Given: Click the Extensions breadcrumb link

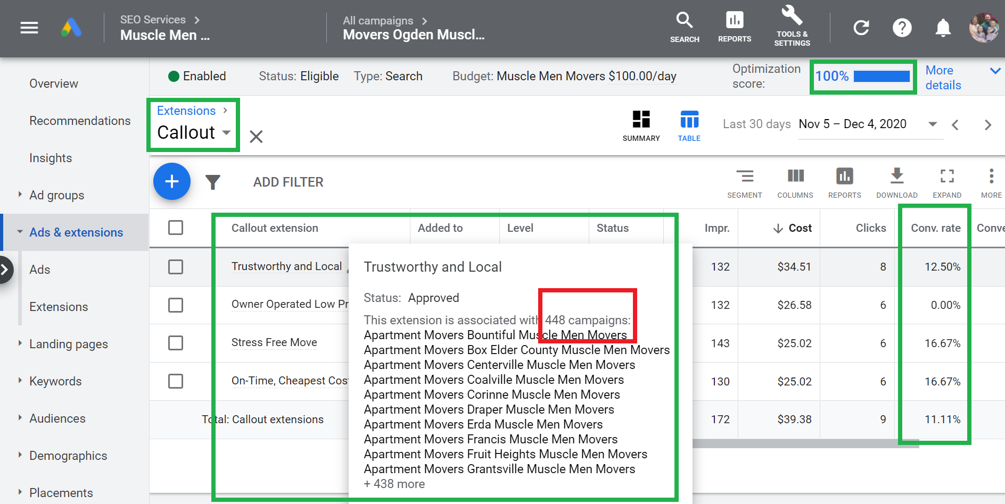Looking at the screenshot, I should 186,111.
